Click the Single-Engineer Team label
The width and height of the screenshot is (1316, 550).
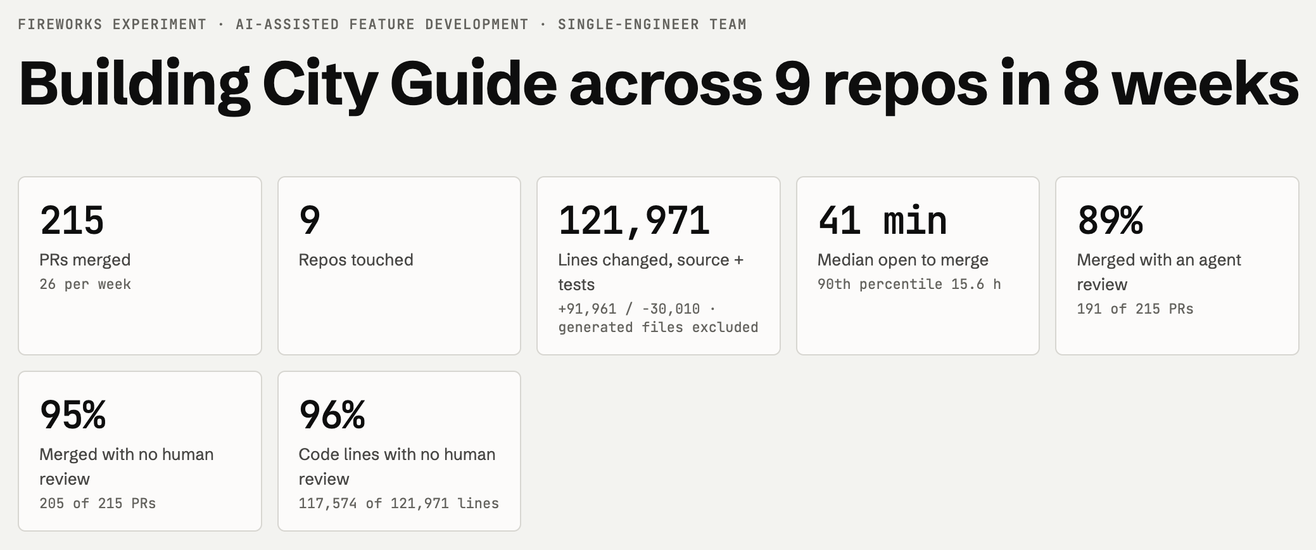coord(652,24)
